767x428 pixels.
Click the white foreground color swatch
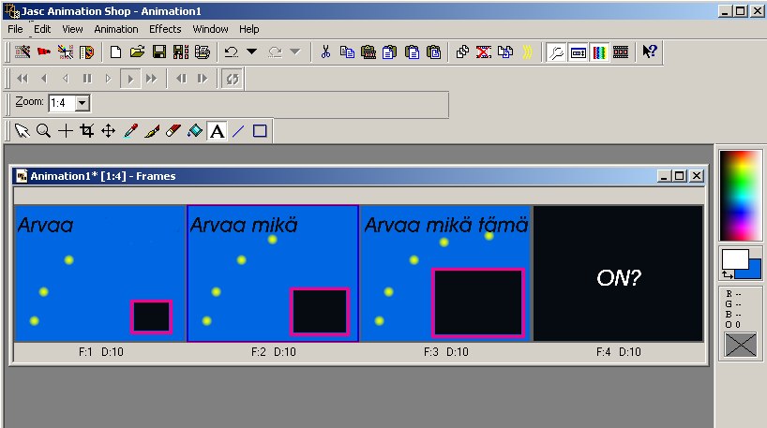point(735,258)
